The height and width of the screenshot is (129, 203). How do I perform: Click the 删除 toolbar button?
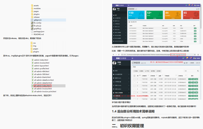coord(141,71)
